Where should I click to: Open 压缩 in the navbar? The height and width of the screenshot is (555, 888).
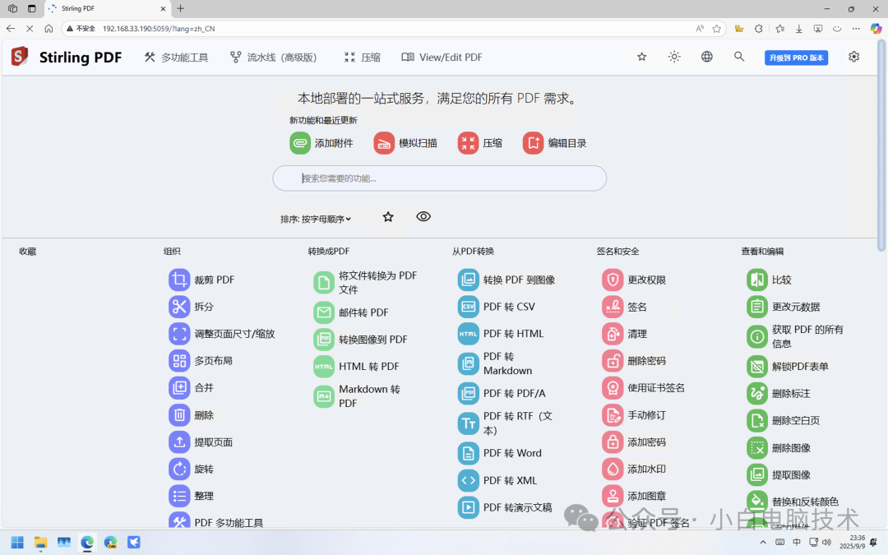point(363,58)
